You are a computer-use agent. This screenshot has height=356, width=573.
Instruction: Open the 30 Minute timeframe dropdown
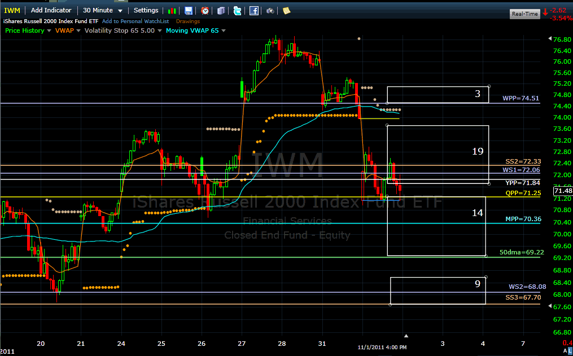(103, 11)
